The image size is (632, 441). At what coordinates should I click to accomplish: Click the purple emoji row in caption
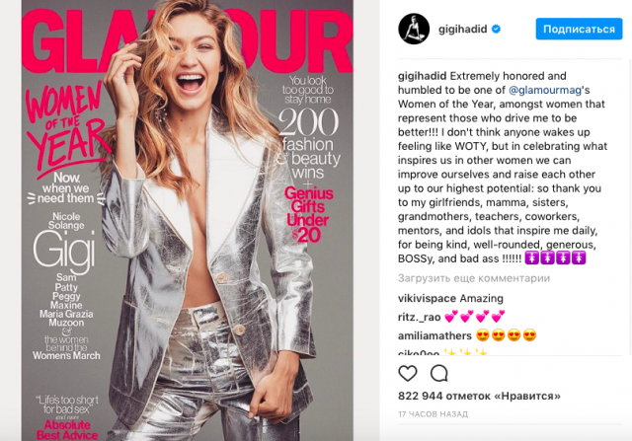(555, 258)
